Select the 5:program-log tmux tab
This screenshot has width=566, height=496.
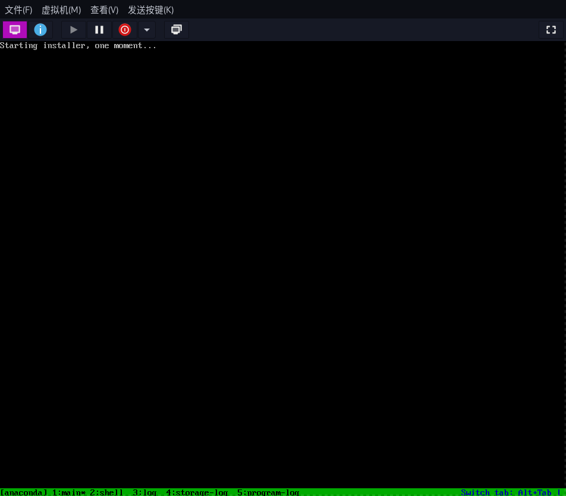pyautogui.click(x=268, y=492)
